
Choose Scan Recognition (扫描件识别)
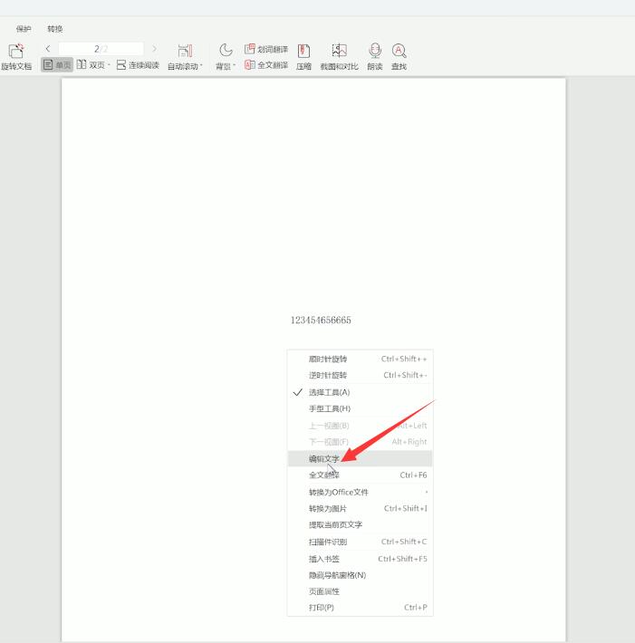(x=361, y=542)
